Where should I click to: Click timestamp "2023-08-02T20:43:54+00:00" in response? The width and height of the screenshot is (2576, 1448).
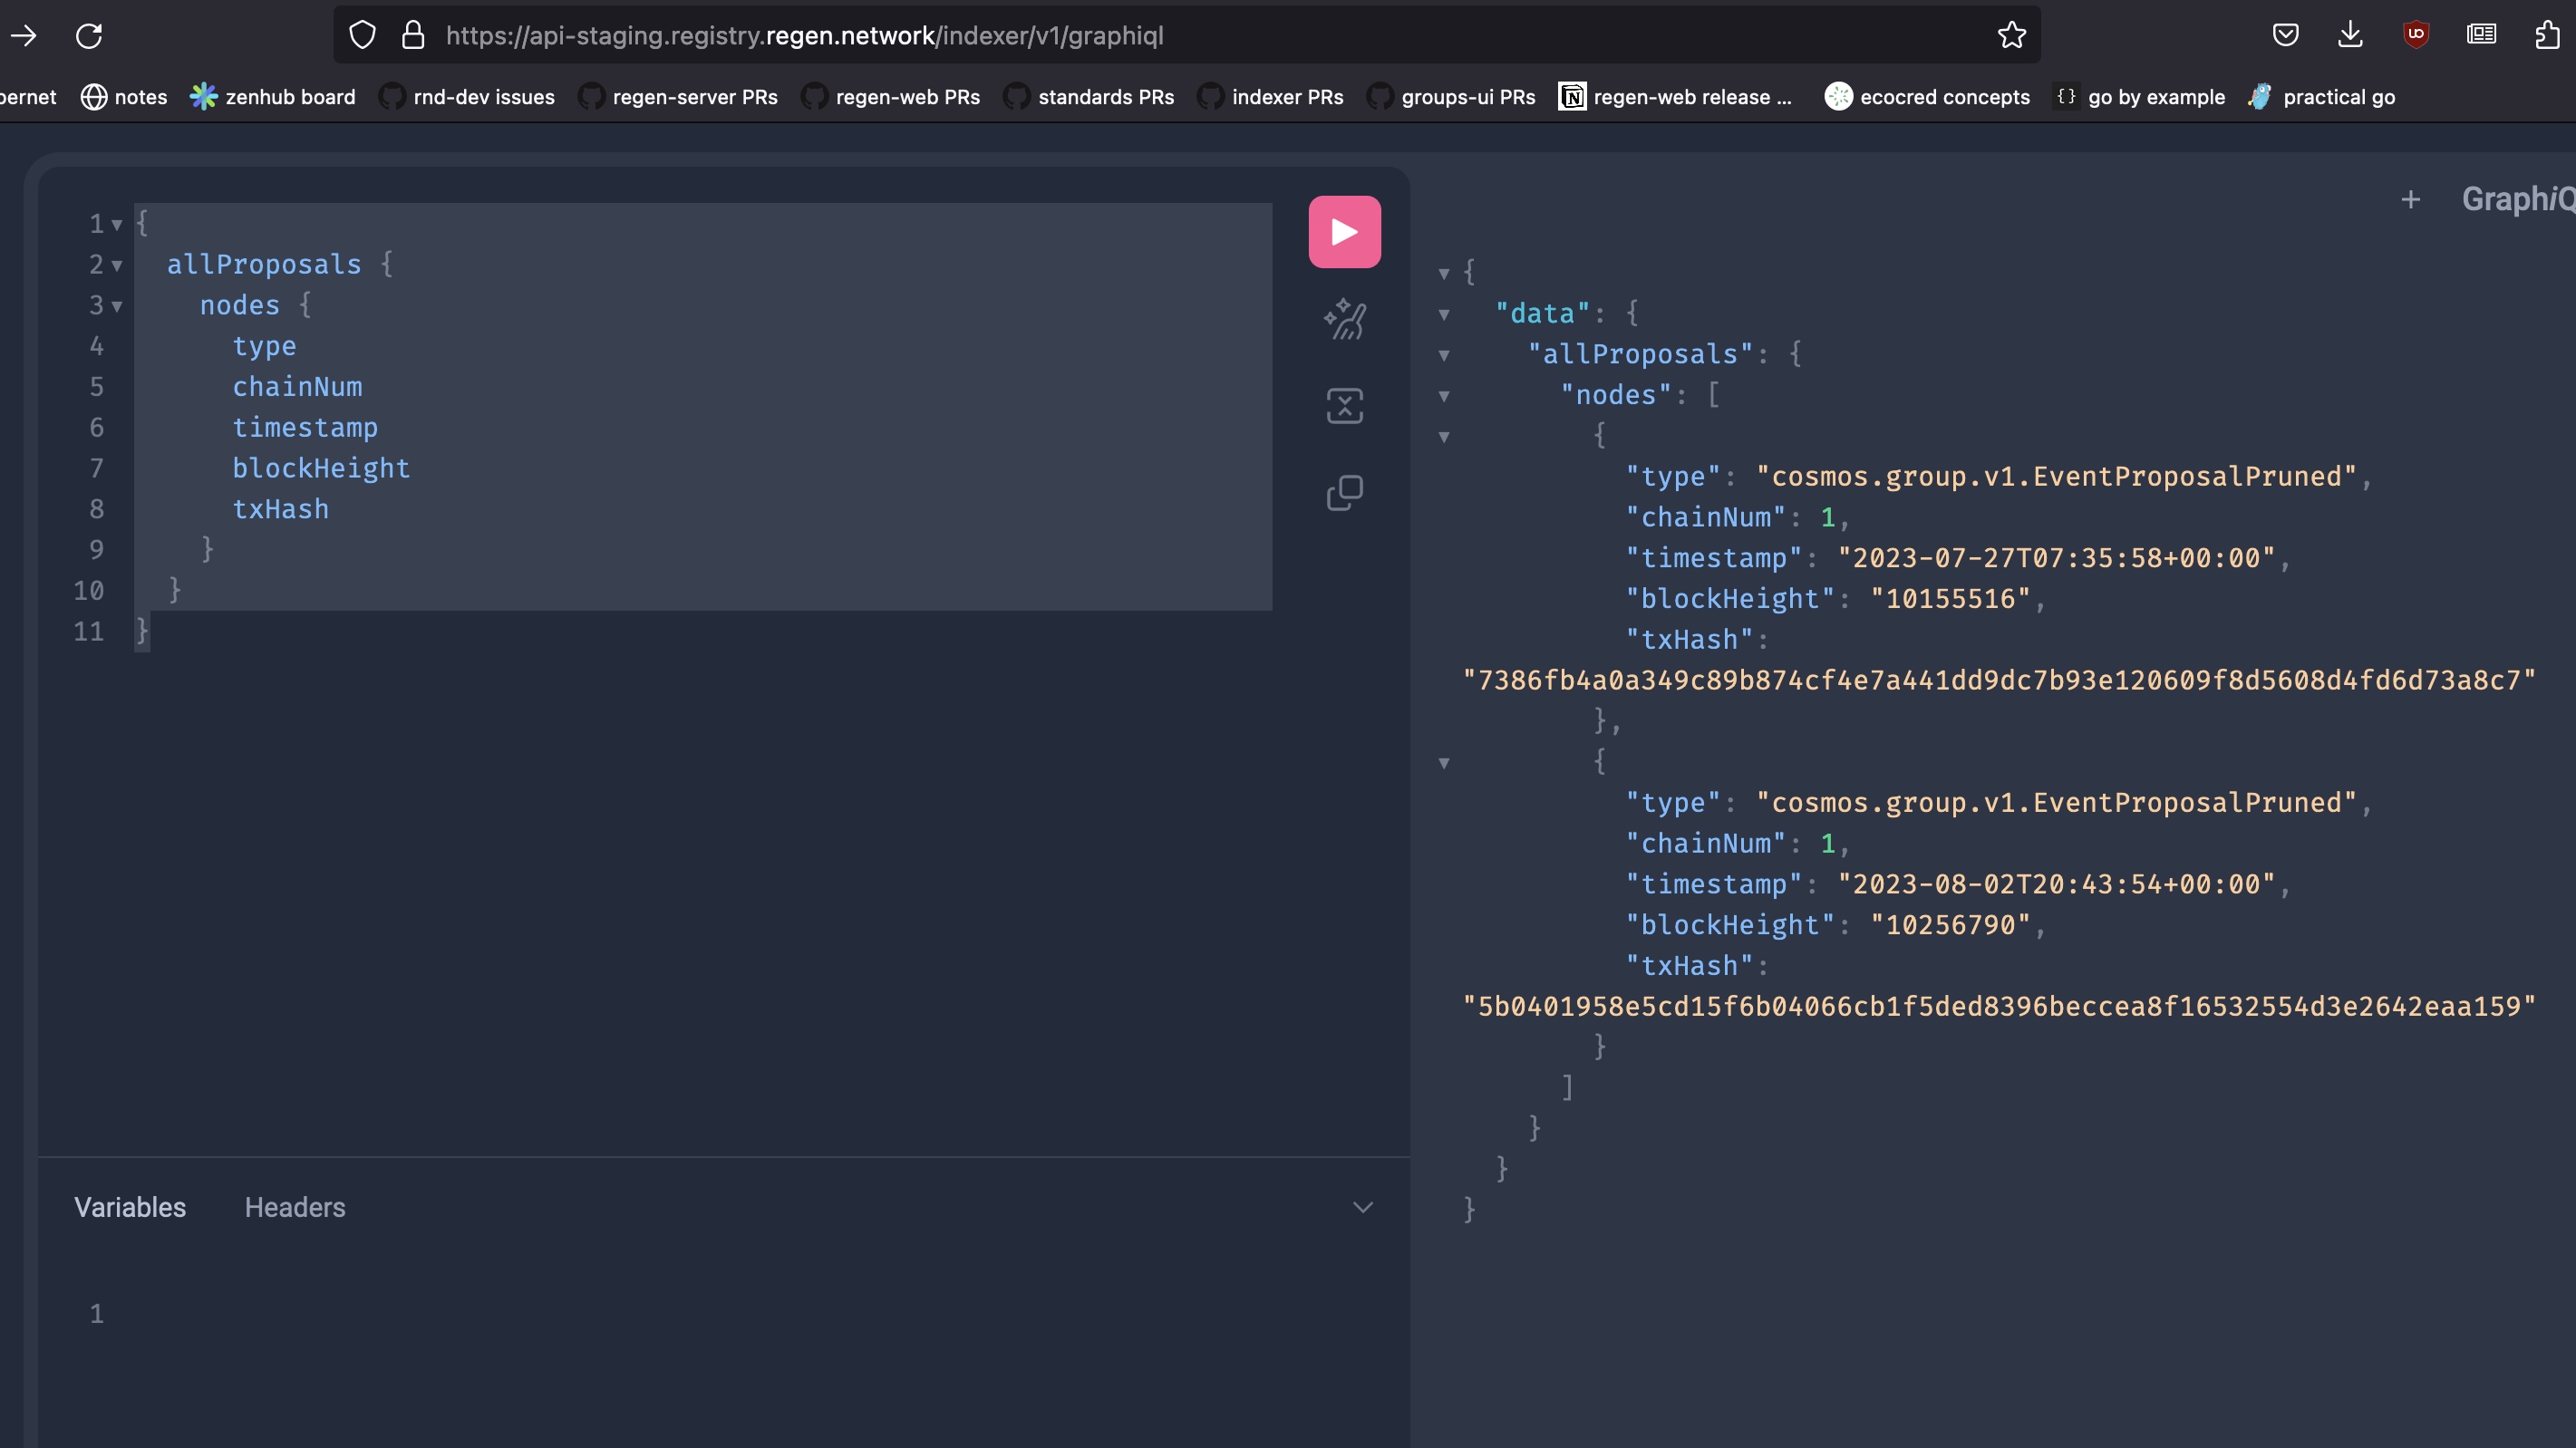(x=2056, y=884)
